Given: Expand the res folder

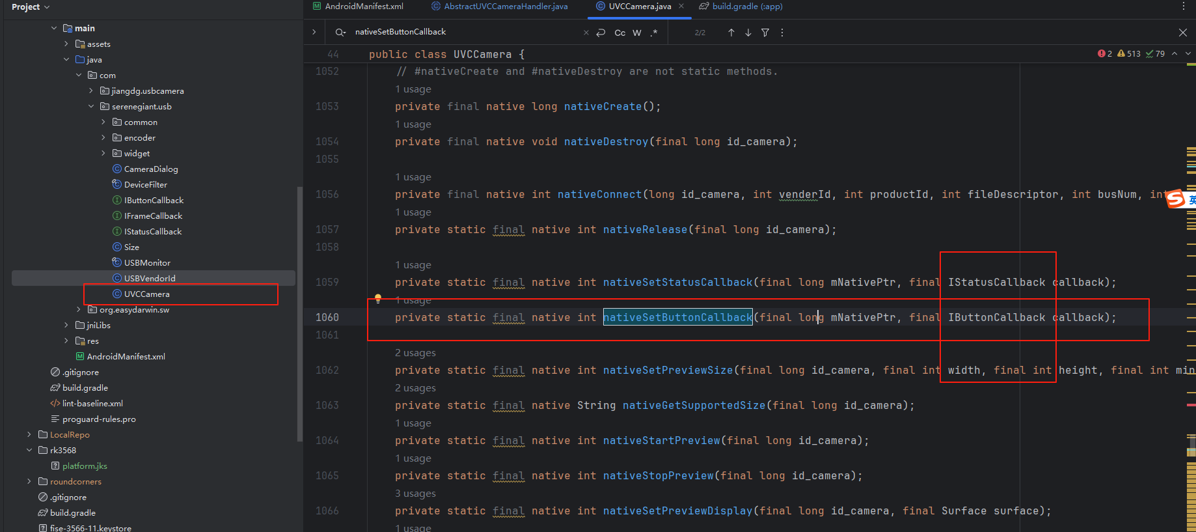Looking at the screenshot, I should 66,341.
